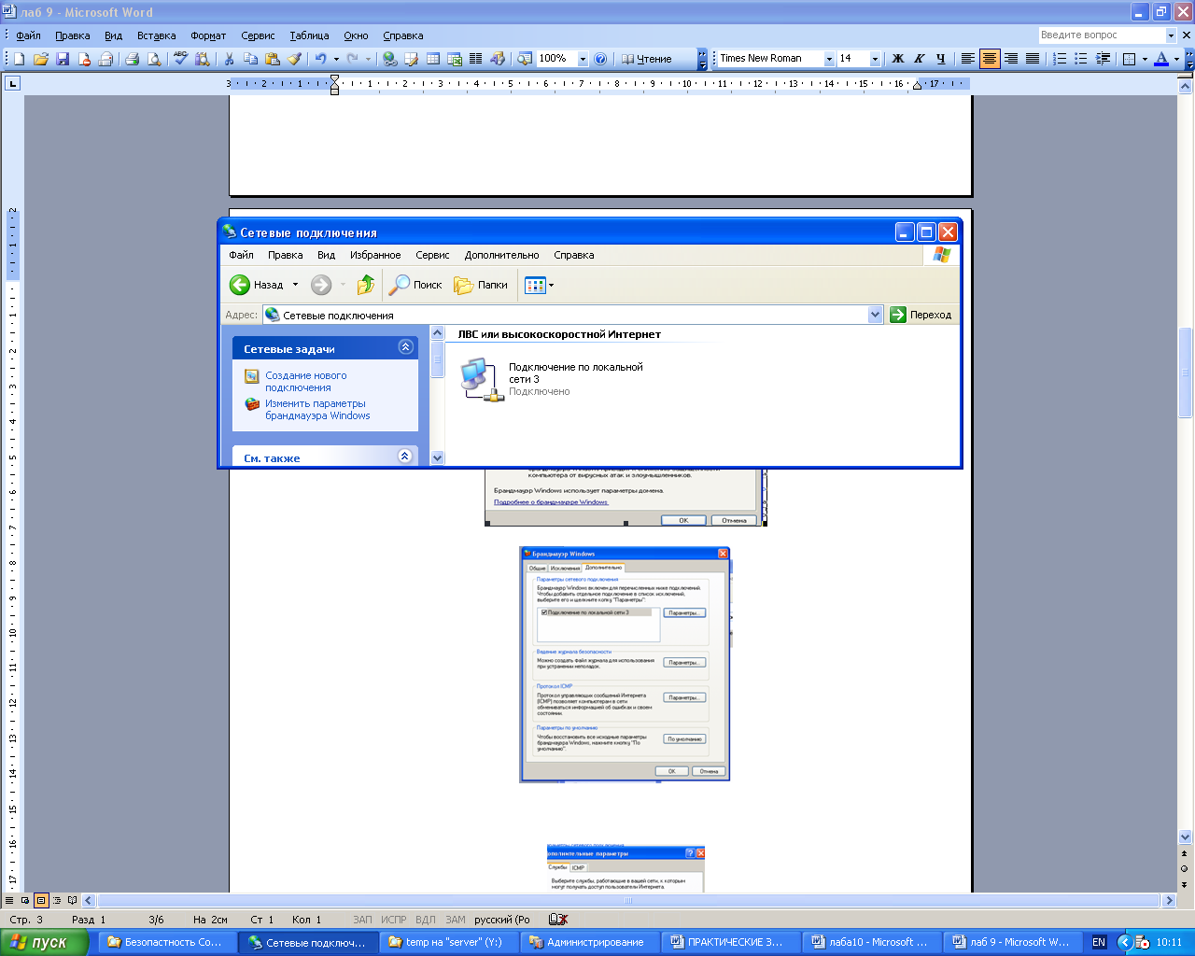The height and width of the screenshot is (956, 1195).
Task: Open Дополнительно menu in Сетевые подключения
Action: pos(501,255)
